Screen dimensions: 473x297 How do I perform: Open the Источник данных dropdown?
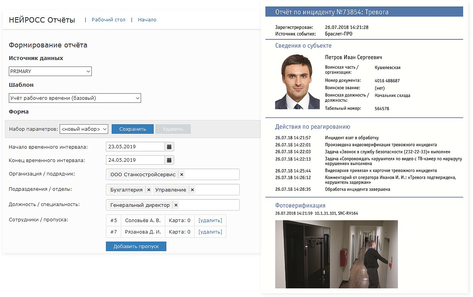click(50, 71)
